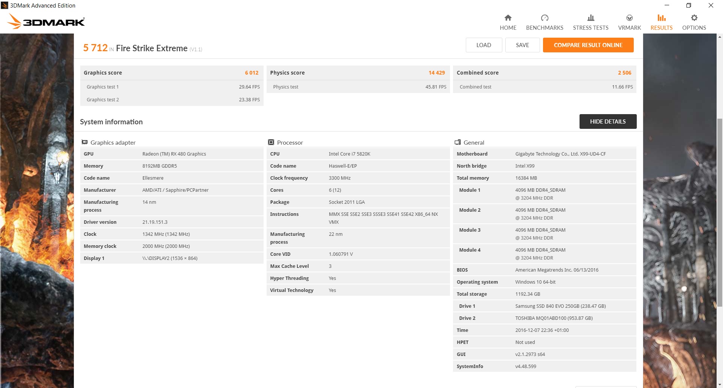Open the Stress Tests bar chart icon
This screenshot has width=723, height=388.
[x=591, y=18]
